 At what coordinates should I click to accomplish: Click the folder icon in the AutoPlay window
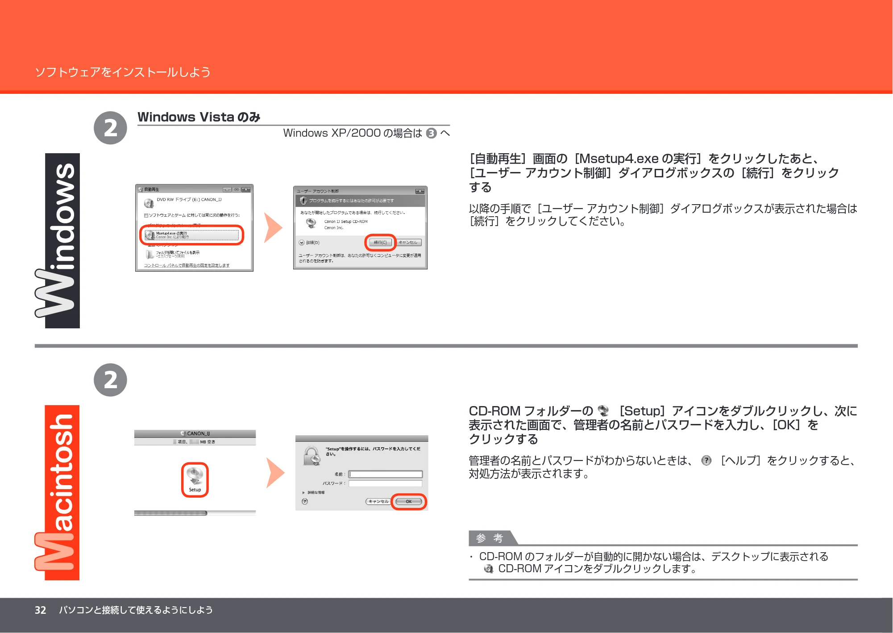150,254
